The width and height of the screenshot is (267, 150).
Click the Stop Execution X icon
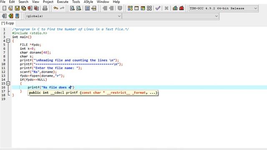tap(166, 8)
